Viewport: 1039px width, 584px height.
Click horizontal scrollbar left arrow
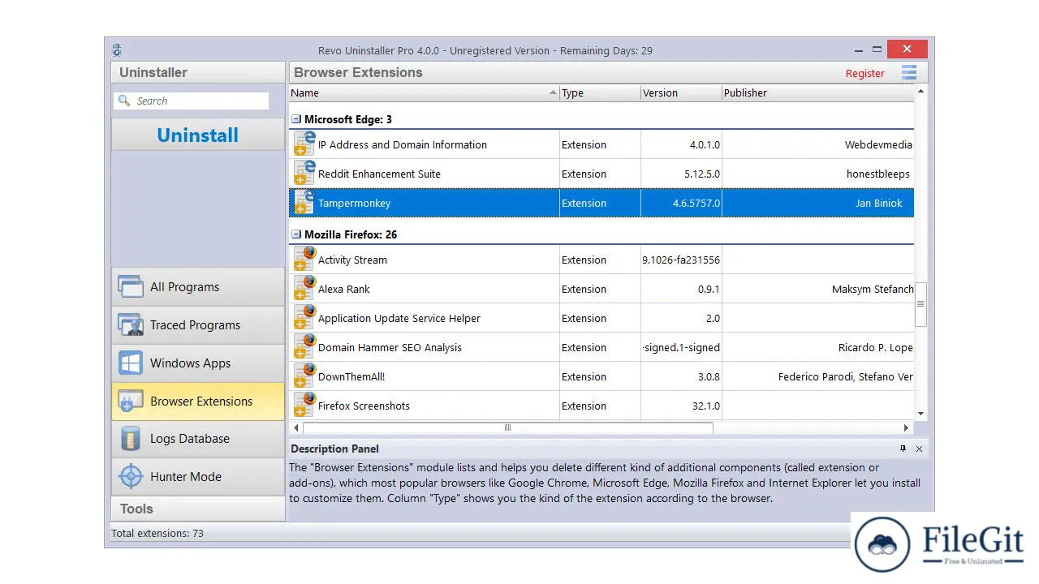coord(296,427)
